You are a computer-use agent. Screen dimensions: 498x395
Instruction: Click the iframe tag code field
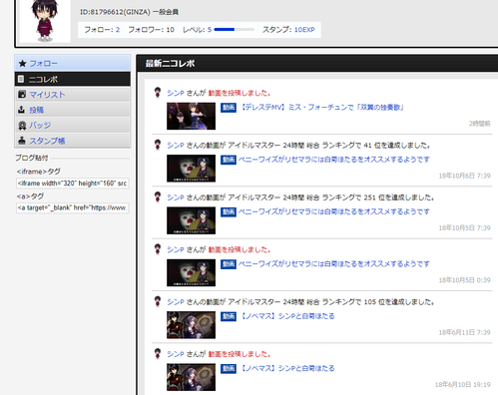pyautogui.click(x=73, y=184)
